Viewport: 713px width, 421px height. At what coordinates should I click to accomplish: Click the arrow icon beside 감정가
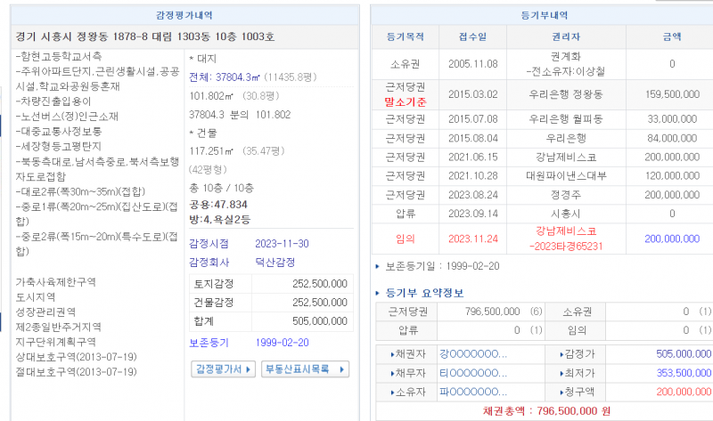coord(561,354)
